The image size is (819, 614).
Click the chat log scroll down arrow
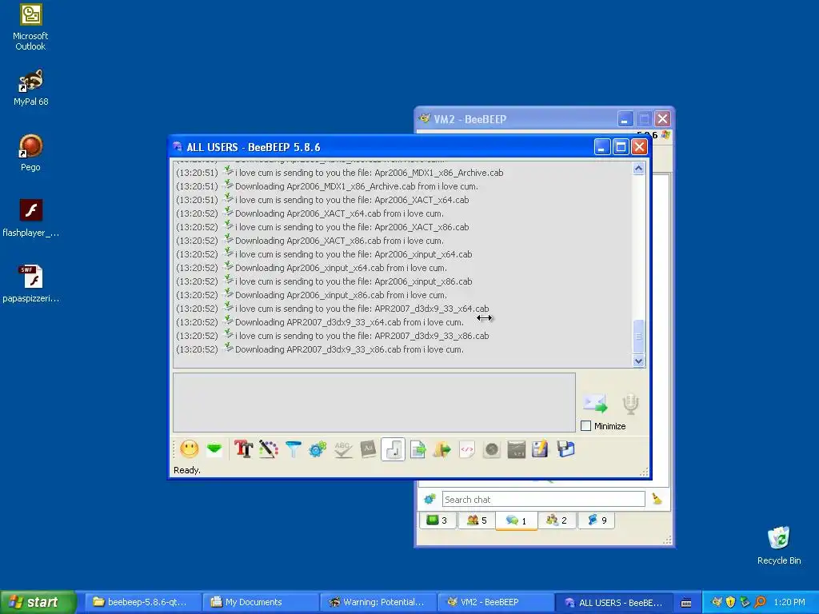click(638, 361)
